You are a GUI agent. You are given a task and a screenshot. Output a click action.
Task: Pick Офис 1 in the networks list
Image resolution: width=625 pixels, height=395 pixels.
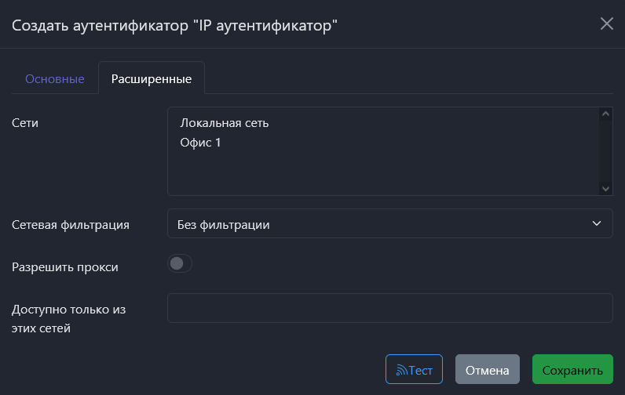tap(200, 143)
